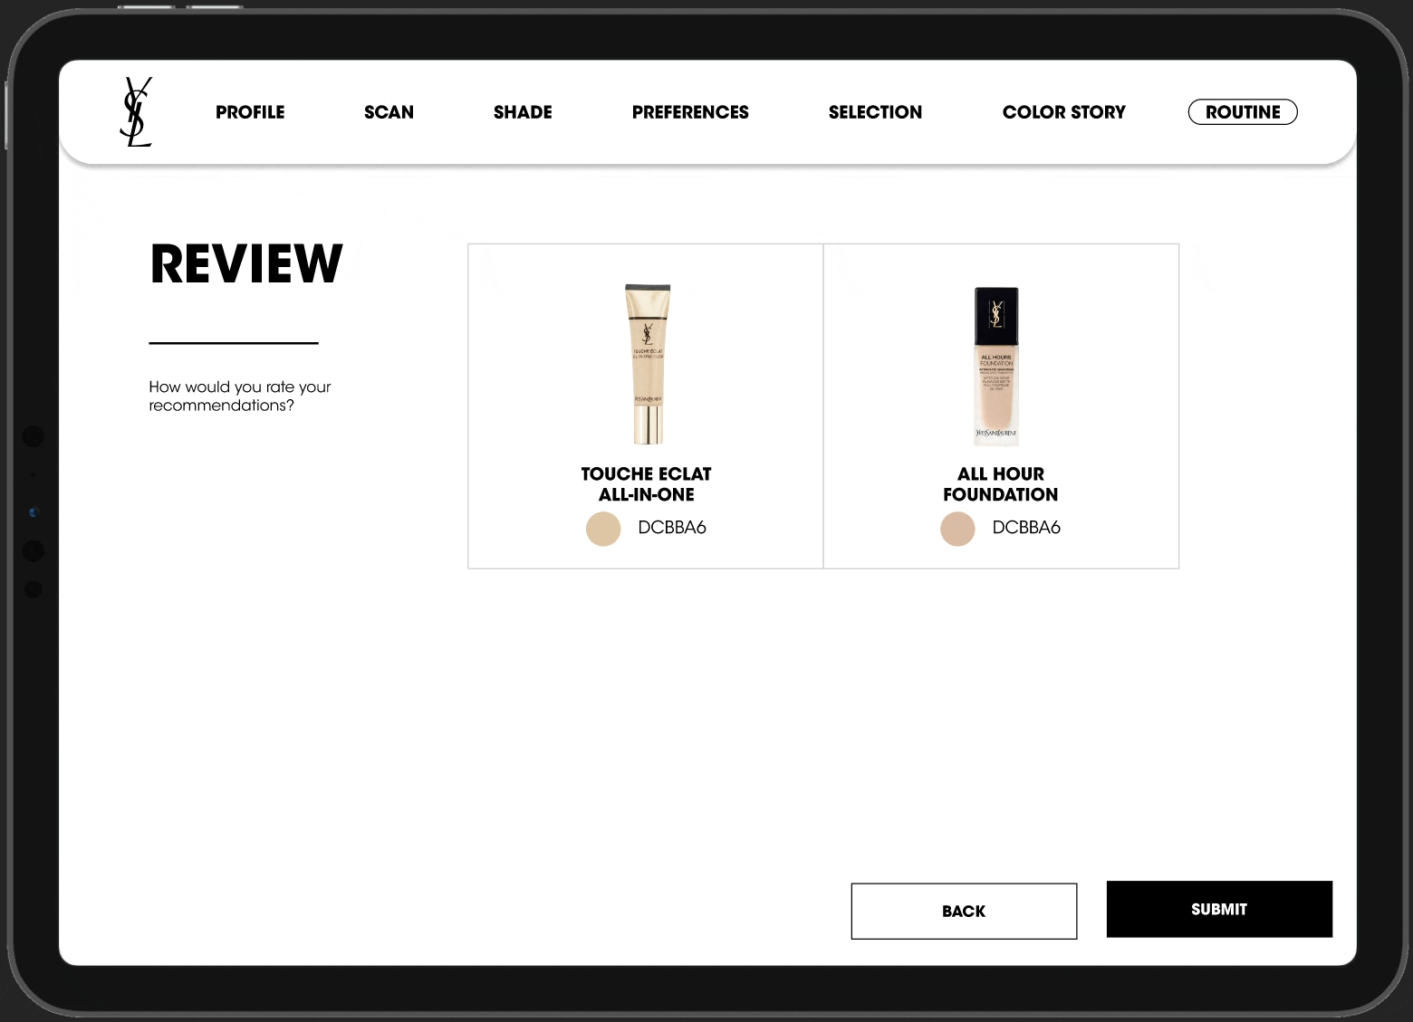Submit the review

tap(1219, 909)
